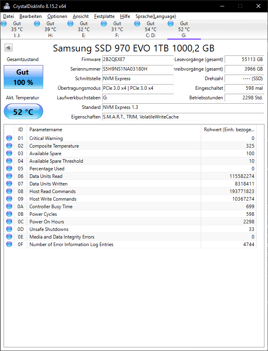
Task: Click status orb of Power Cycles row
Action: click(x=9, y=214)
